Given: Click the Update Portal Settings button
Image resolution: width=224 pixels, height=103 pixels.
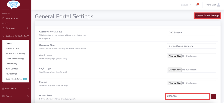Looking at the screenshot, I should click(207, 16).
